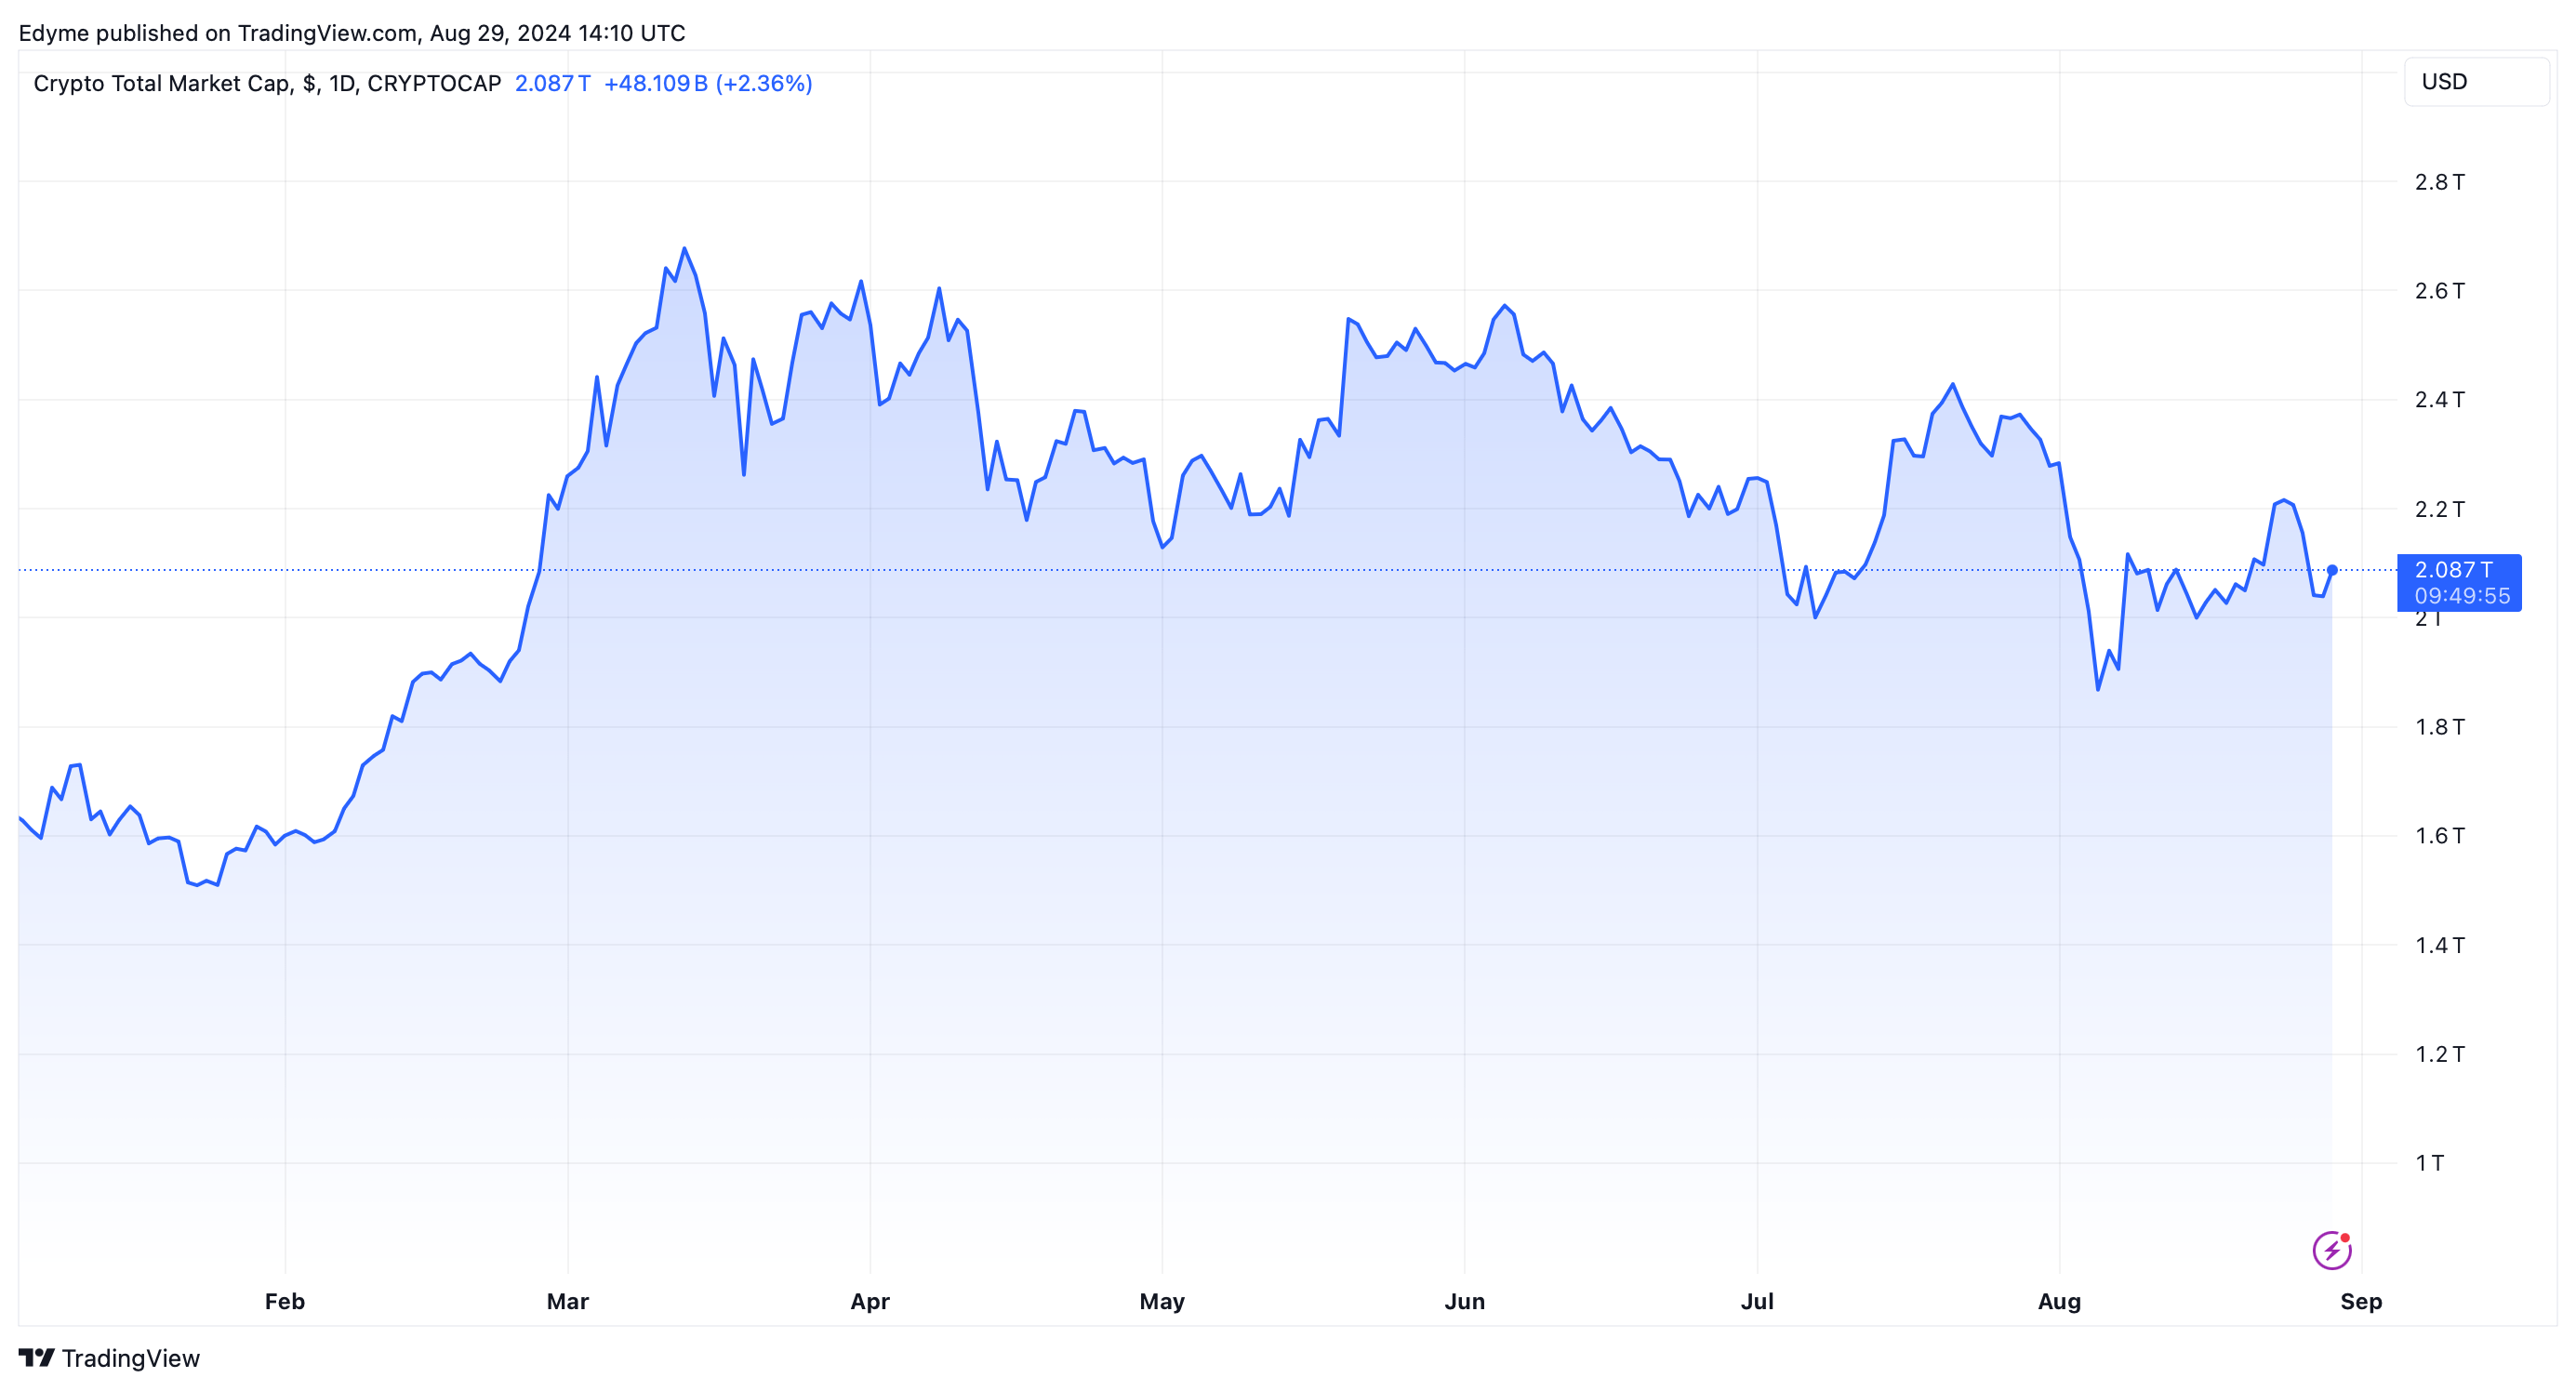Click the 2.2 T price axis label

pos(2440,509)
